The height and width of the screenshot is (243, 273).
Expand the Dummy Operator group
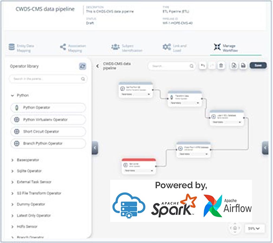click(x=12, y=204)
